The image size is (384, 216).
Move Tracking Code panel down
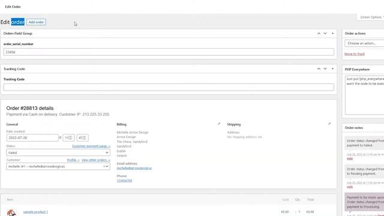[x=325, y=69]
